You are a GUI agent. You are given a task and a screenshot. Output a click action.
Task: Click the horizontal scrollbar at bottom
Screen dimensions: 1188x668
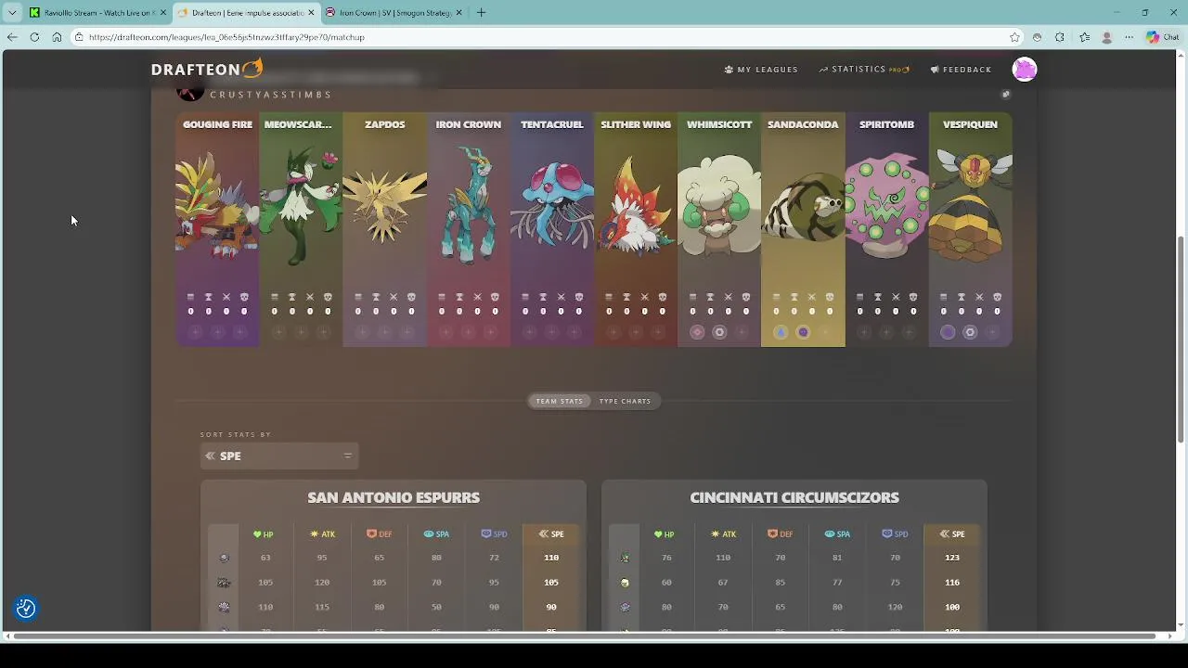click(585, 636)
